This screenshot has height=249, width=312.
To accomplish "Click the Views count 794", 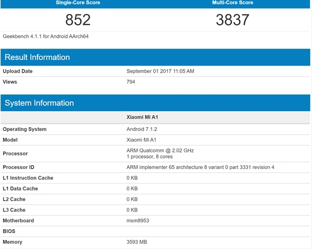I will (131, 82).
